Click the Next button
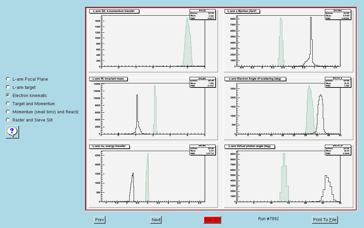 pos(156,219)
